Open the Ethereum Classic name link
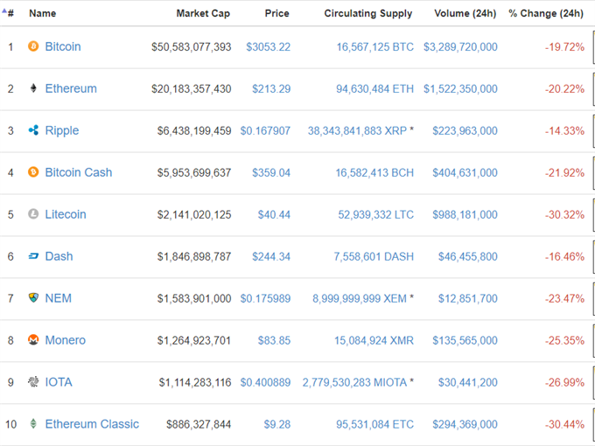The height and width of the screenshot is (446, 595). click(92, 423)
